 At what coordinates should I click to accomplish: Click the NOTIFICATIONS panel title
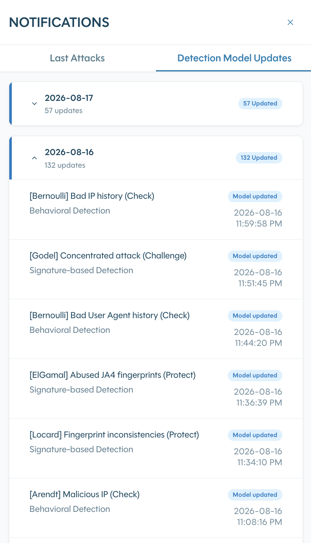(x=59, y=22)
